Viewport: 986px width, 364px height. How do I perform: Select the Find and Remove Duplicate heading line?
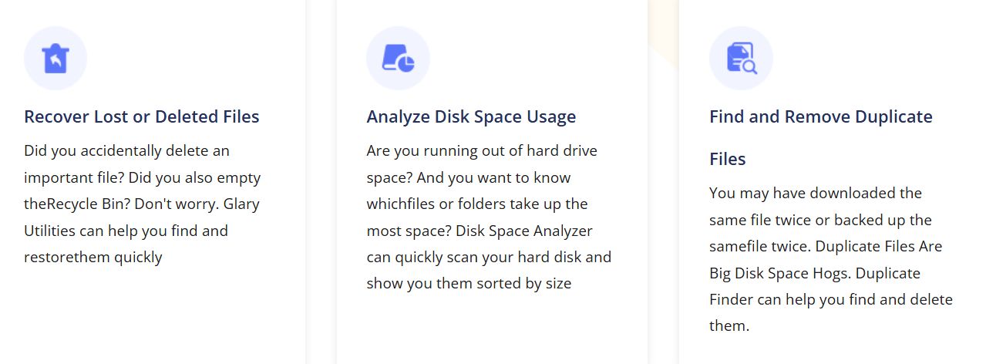click(x=821, y=116)
